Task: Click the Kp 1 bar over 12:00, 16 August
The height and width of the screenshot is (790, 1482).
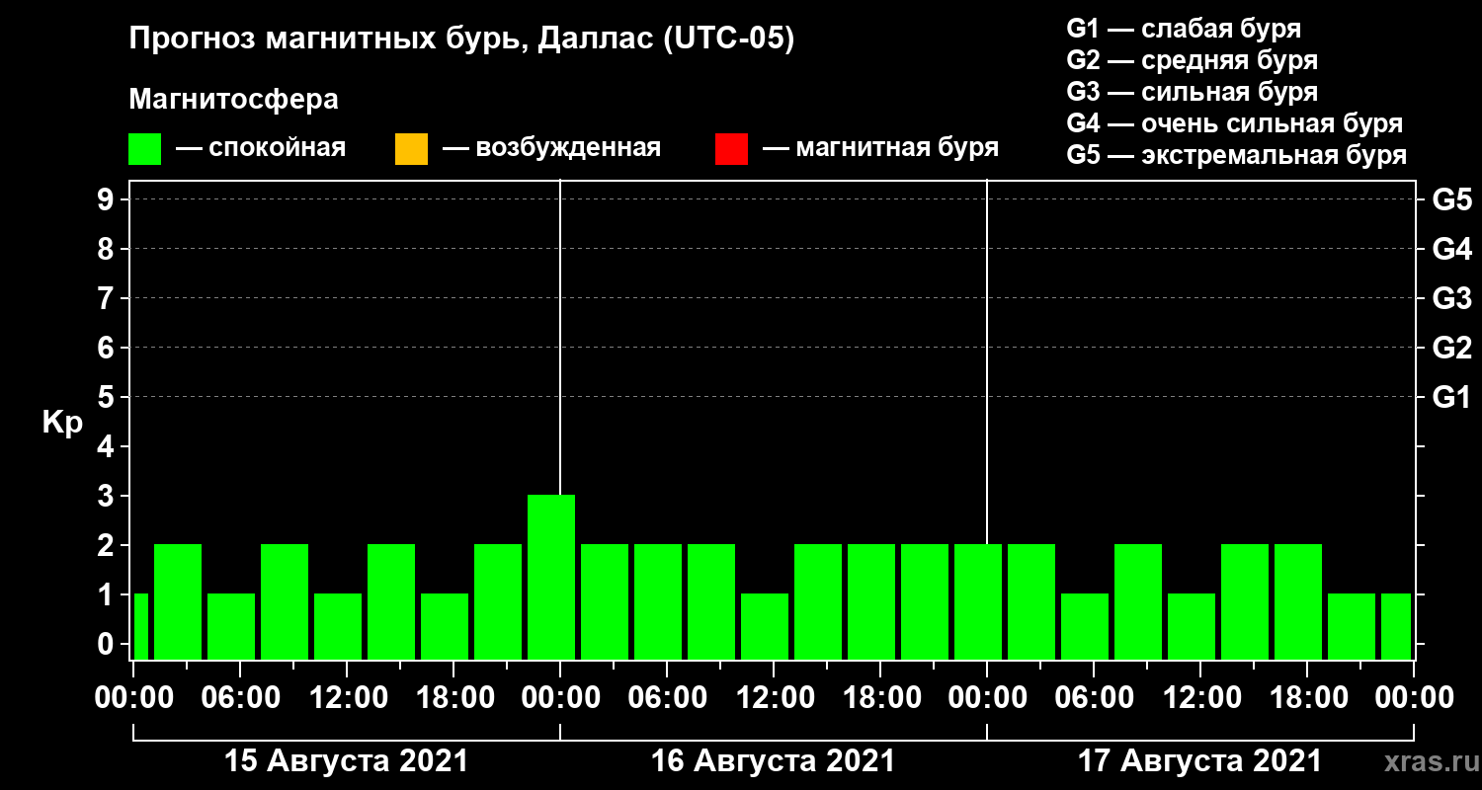Action: pos(765,626)
